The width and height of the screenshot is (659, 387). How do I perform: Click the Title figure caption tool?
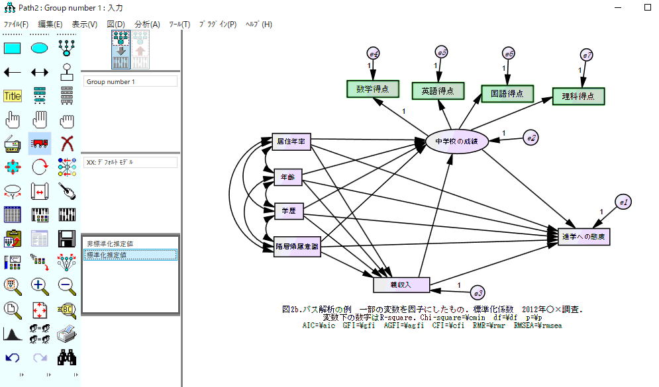click(x=13, y=96)
